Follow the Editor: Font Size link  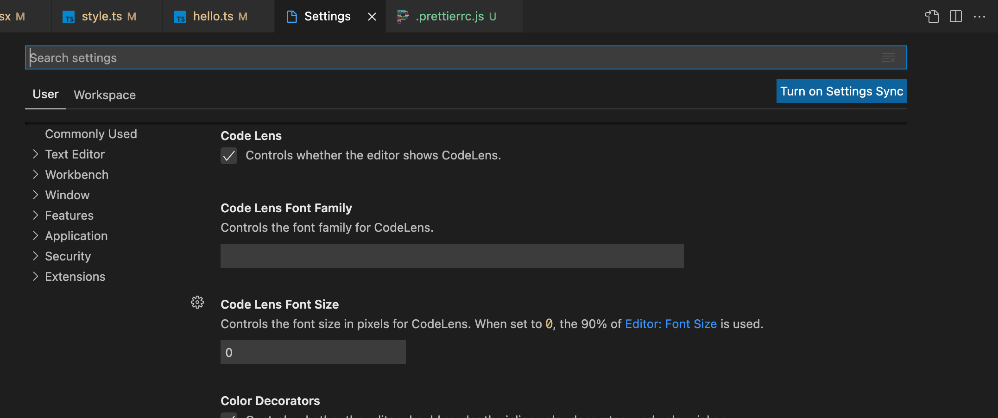pos(670,324)
